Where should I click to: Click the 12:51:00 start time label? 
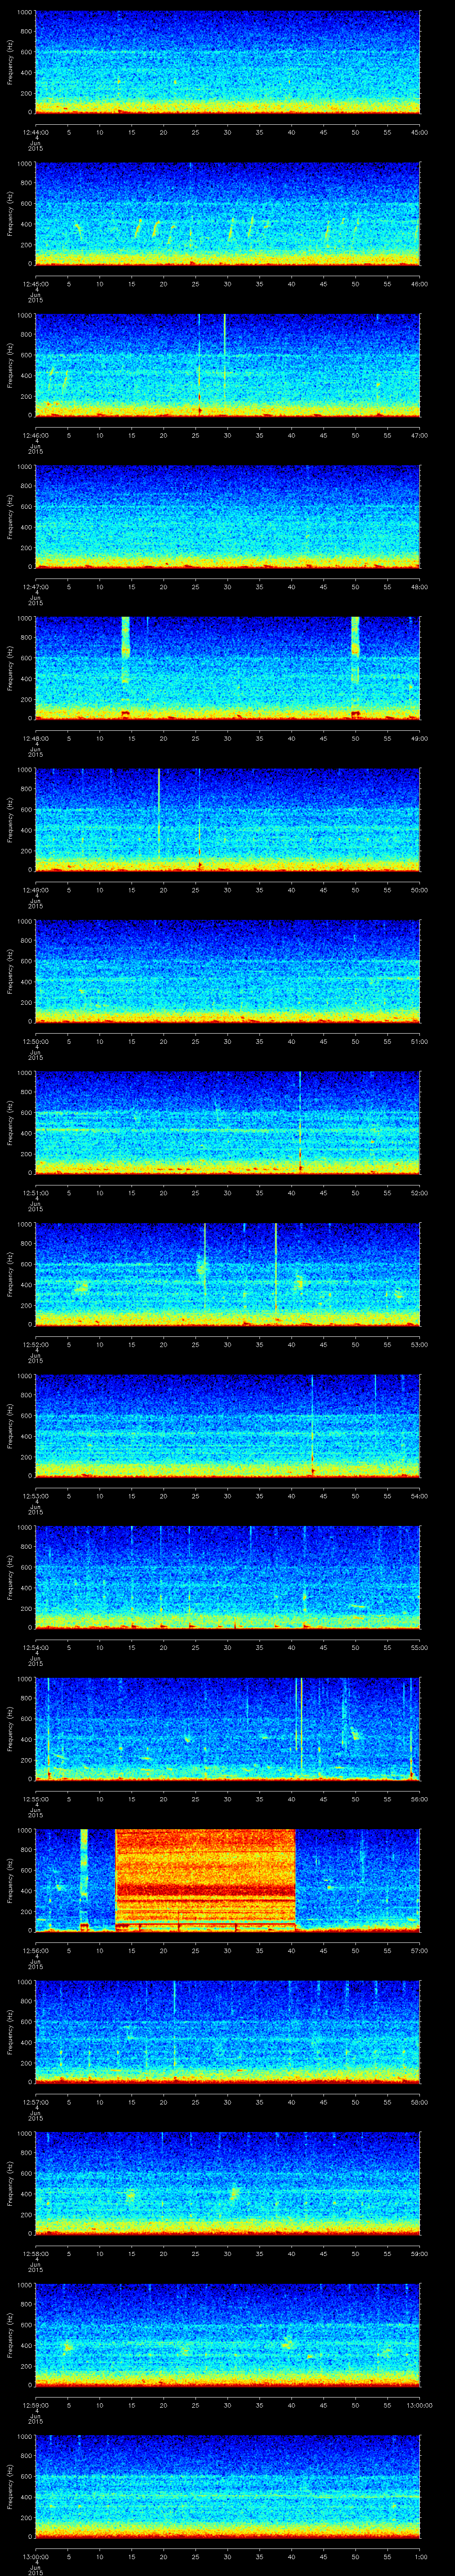click(35, 1192)
